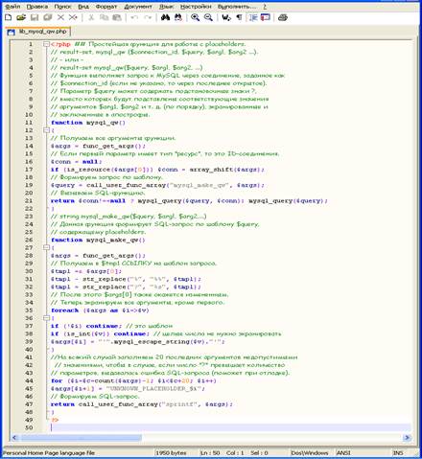Collapse the foreach fold at line 36
The height and width of the screenshot is (459, 422).
pos(46,318)
